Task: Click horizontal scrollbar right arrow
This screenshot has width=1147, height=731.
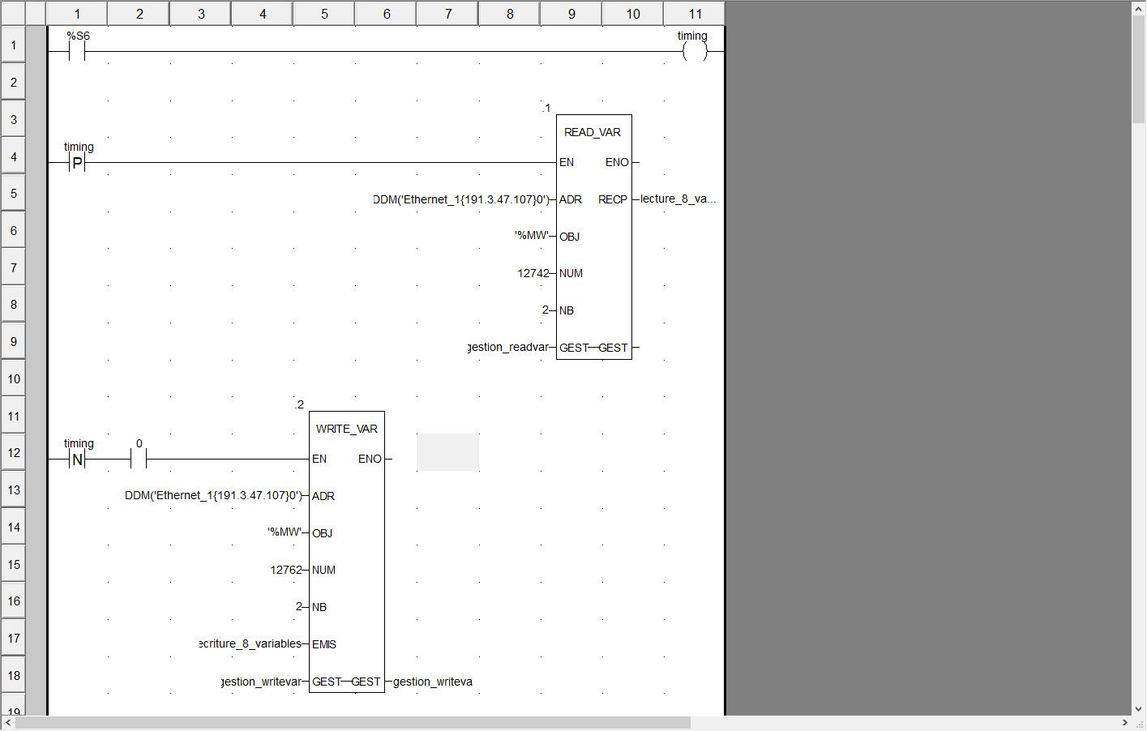Action: tap(1125, 723)
